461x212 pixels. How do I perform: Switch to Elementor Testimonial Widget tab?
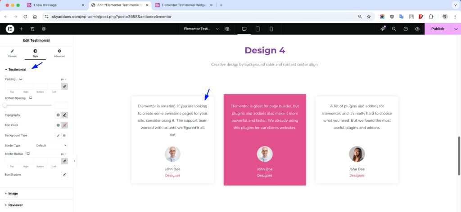click(184, 5)
